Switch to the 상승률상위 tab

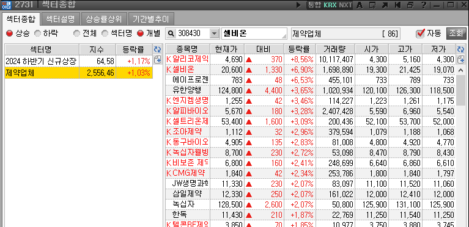[x=104, y=20]
